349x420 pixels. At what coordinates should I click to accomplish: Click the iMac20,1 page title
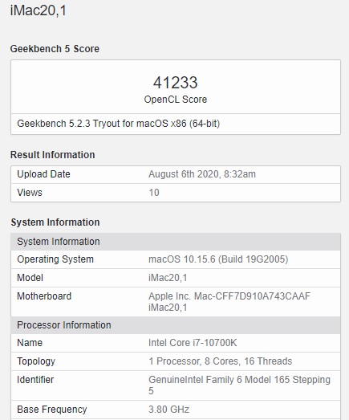point(39,10)
